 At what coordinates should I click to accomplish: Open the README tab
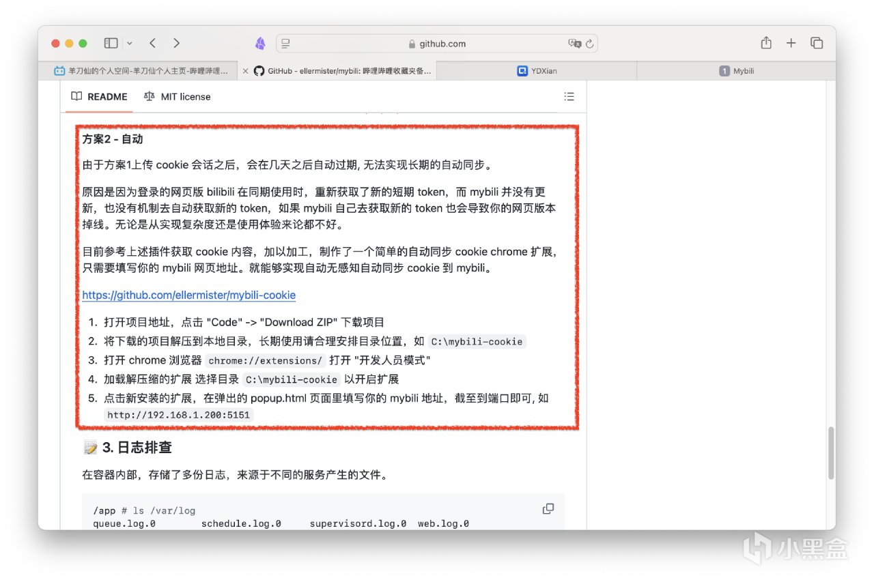click(100, 97)
